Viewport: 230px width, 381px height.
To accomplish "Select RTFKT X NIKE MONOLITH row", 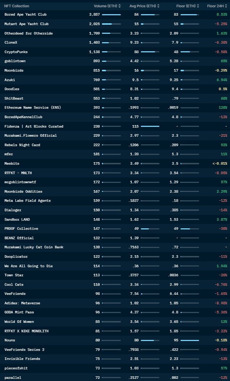I will pos(115,331).
